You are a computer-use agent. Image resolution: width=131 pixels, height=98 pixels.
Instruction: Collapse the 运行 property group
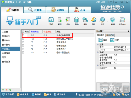coord(98,65)
